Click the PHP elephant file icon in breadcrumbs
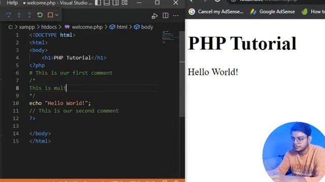 pyautogui.click(x=67, y=27)
